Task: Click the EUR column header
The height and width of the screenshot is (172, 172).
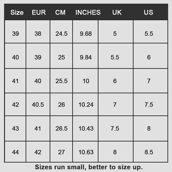Action: coord(39,12)
